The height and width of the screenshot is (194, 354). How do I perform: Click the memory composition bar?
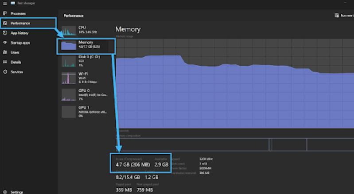(235, 145)
